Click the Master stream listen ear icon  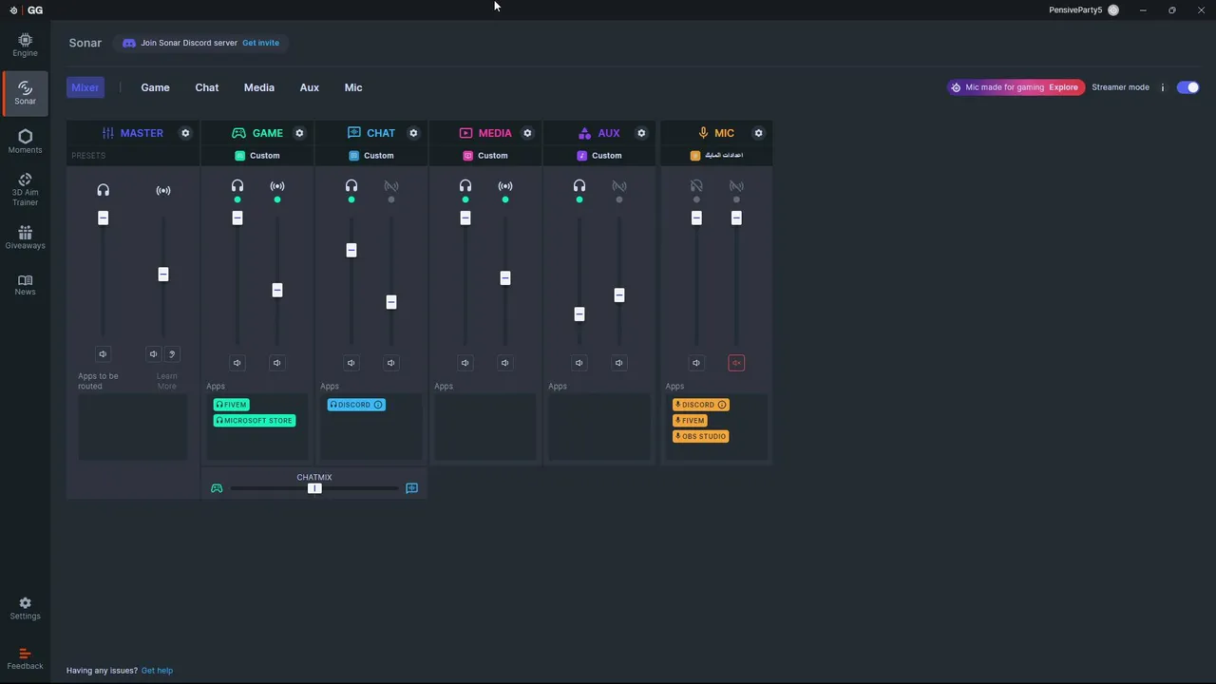(x=172, y=354)
